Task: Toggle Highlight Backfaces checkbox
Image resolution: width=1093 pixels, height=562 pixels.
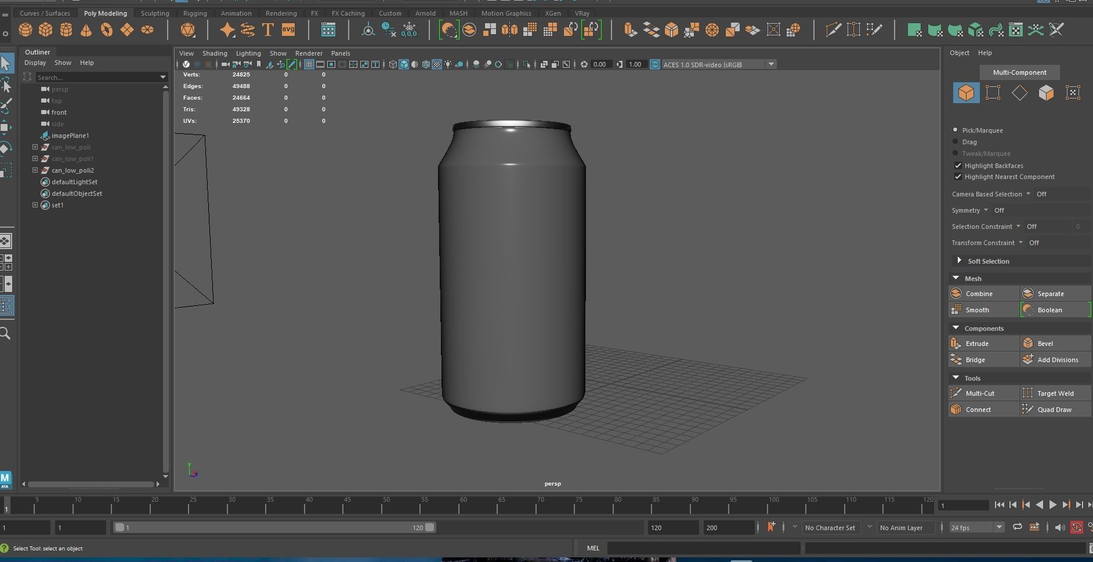Action: (x=958, y=166)
